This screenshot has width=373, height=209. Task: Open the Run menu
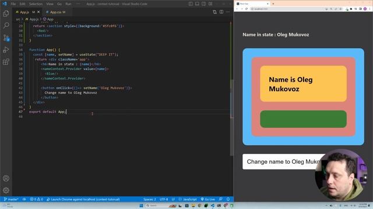pyautogui.click(x=68, y=4)
